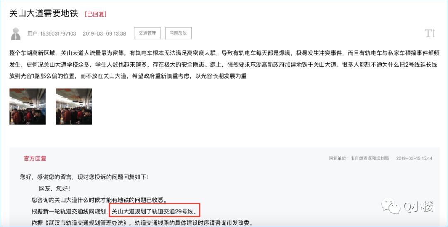The height and width of the screenshot is (227, 448).
Task: Click the user avatar icon
Action: click(x=16, y=33)
